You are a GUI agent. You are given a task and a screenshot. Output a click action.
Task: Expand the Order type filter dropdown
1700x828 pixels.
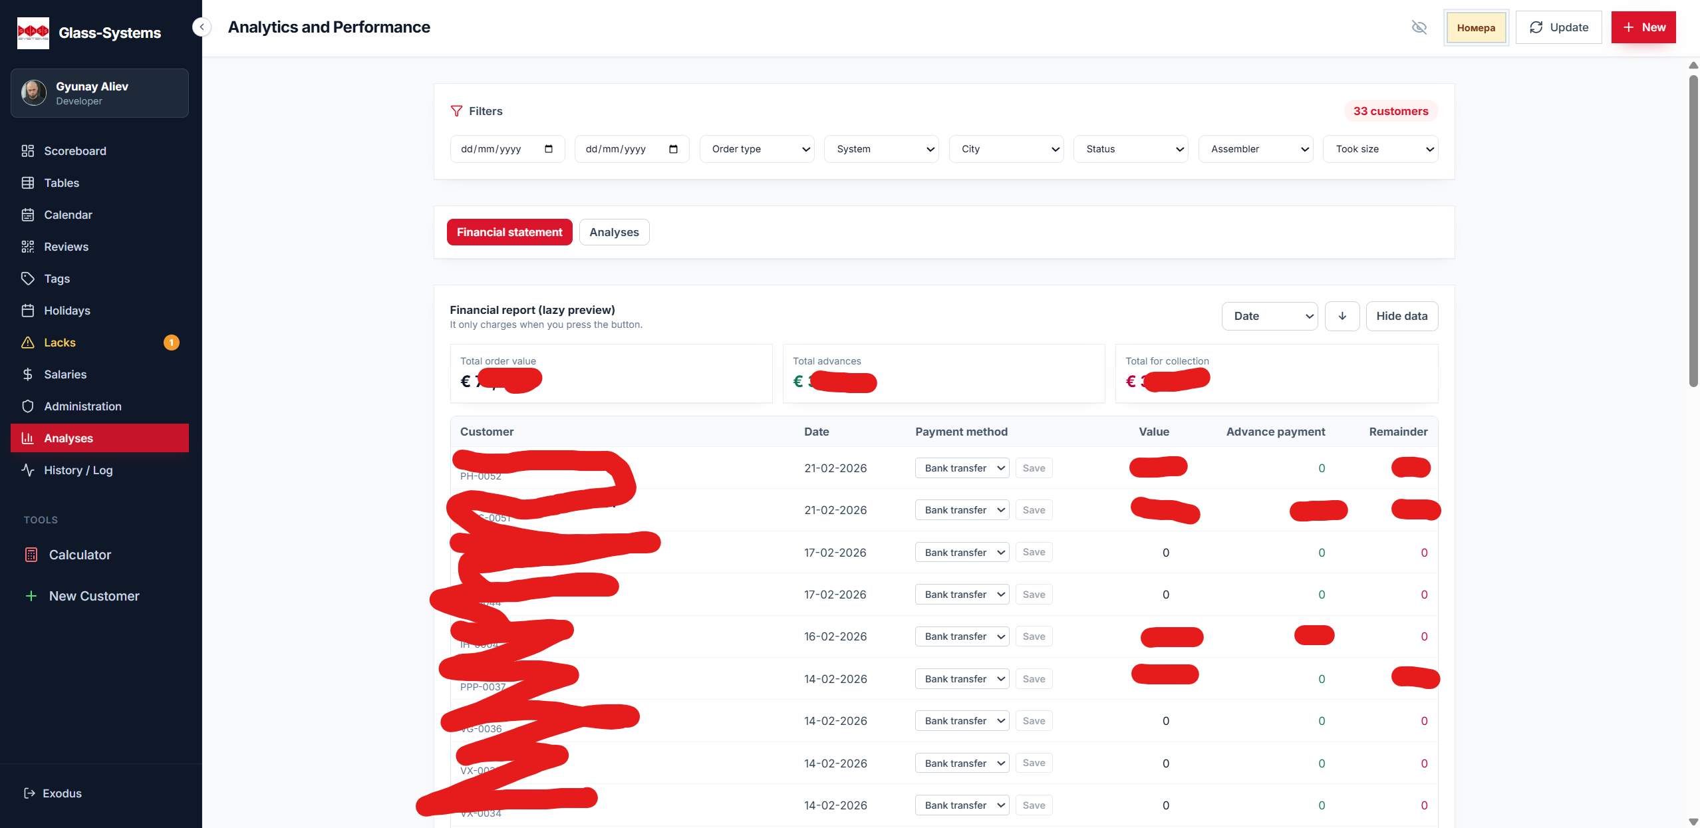[756, 149]
